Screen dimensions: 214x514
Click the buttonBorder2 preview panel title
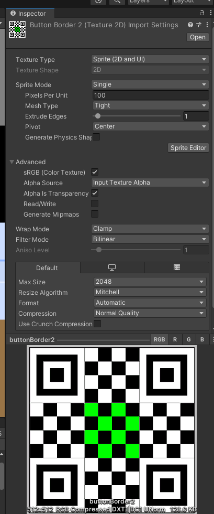click(x=32, y=340)
